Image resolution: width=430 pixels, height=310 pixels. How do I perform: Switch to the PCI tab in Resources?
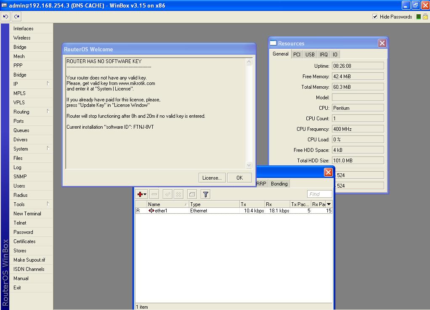[297, 54]
